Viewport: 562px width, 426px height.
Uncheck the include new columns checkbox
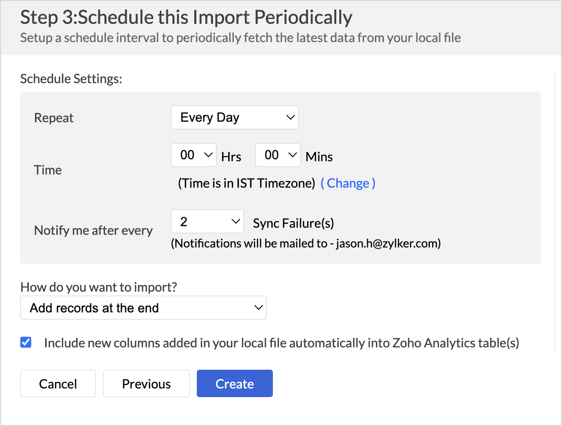pos(26,342)
